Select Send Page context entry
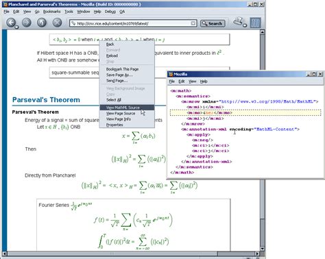Screen dimensions: 325x259 (x=127, y=81)
